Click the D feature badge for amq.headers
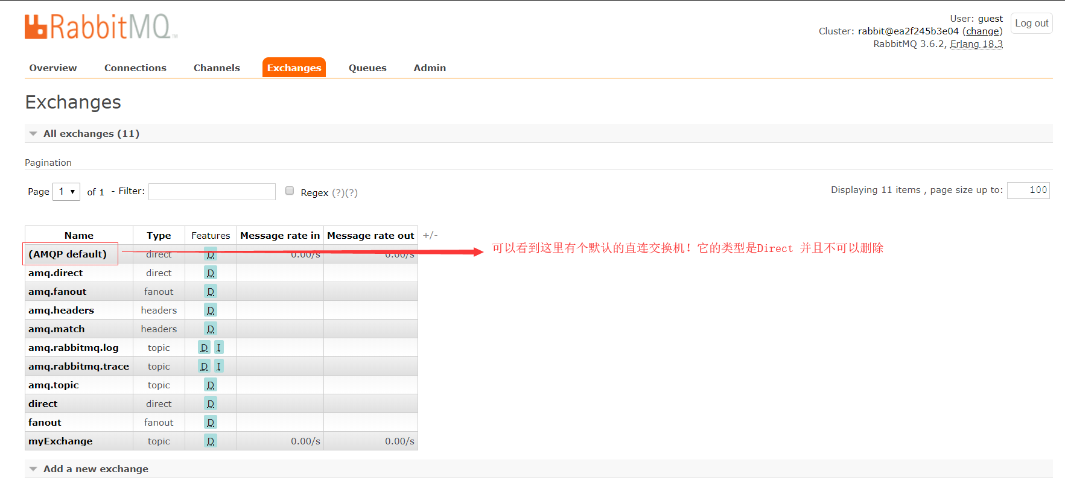The height and width of the screenshot is (486, 1065). 211,311
